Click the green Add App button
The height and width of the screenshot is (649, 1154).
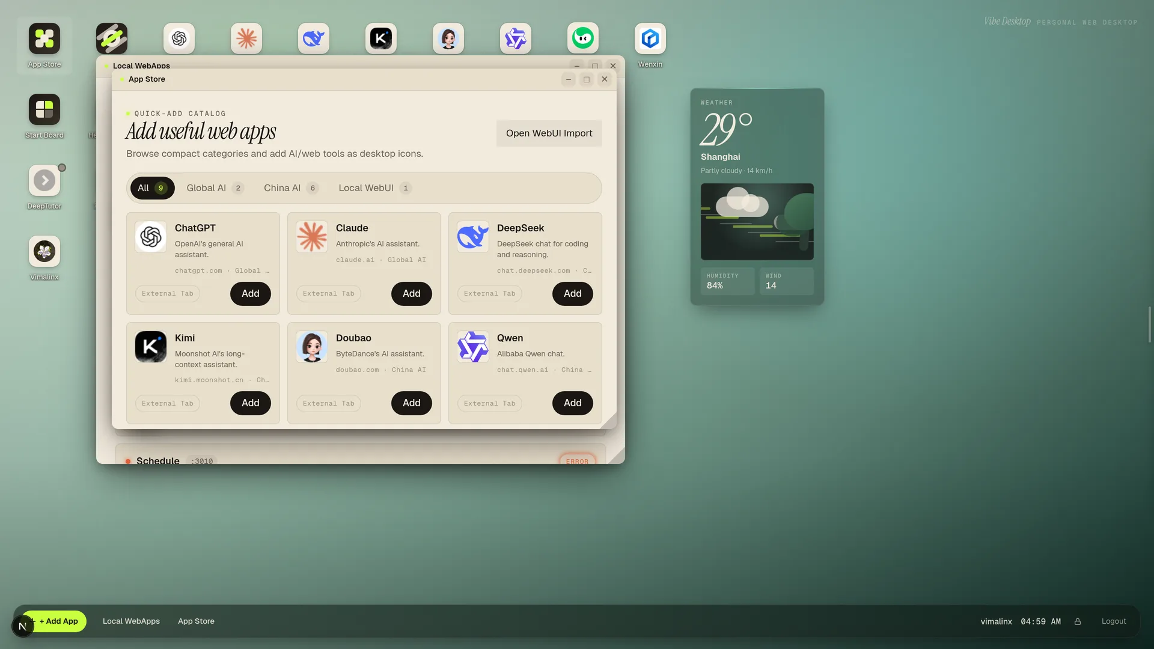tap(58, 621)
